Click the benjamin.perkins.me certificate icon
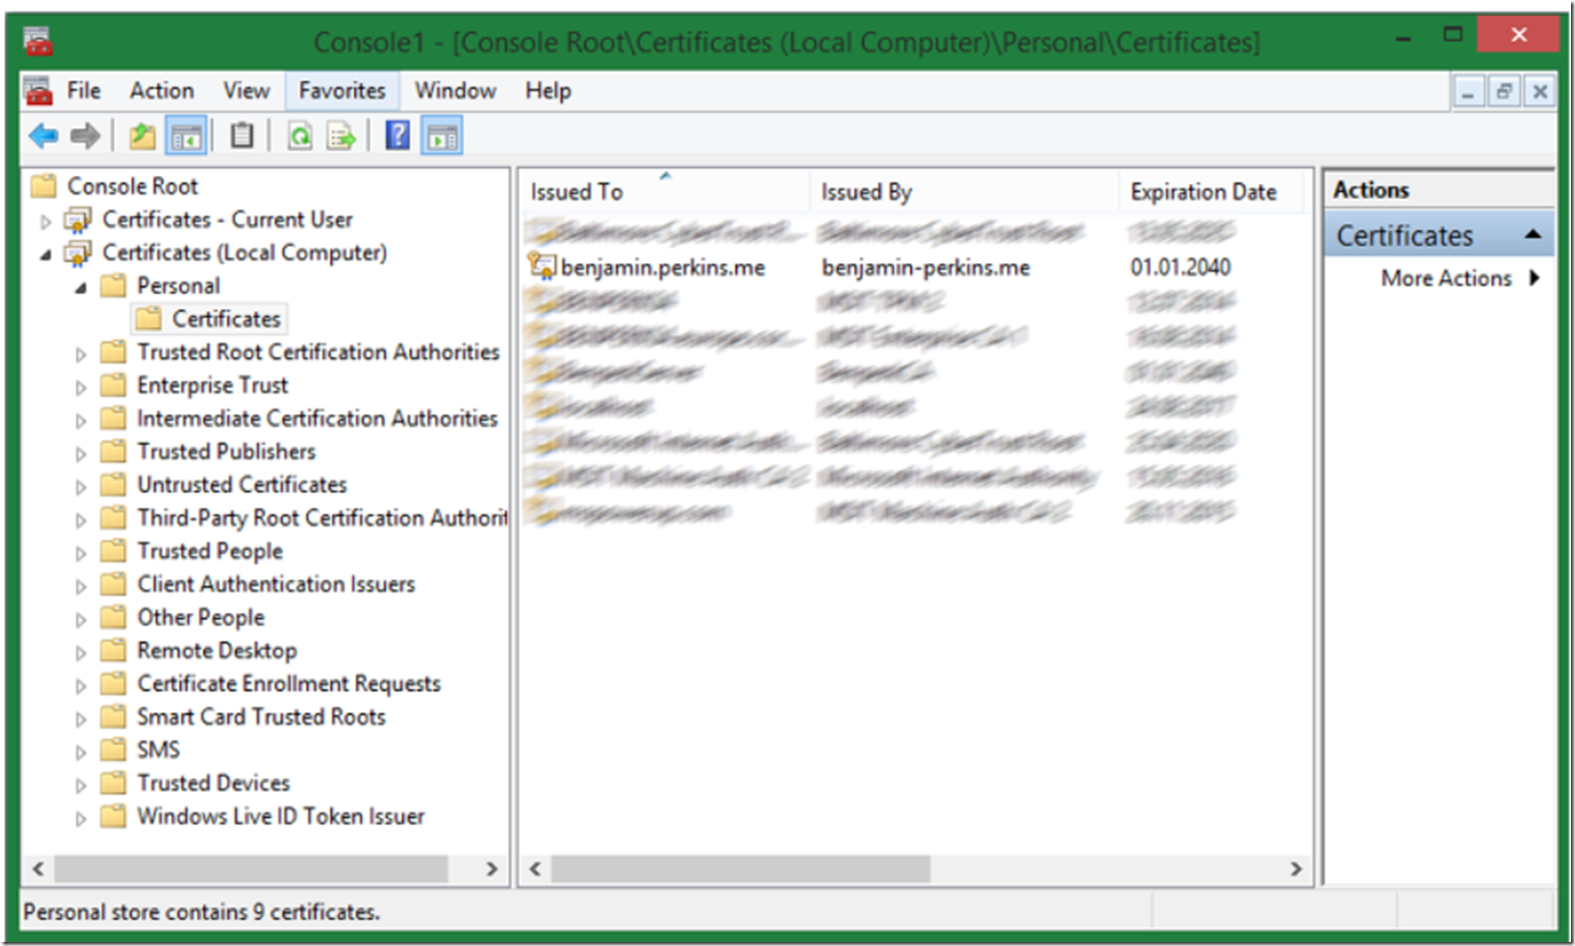1575x946 pixels. (542, 266)
